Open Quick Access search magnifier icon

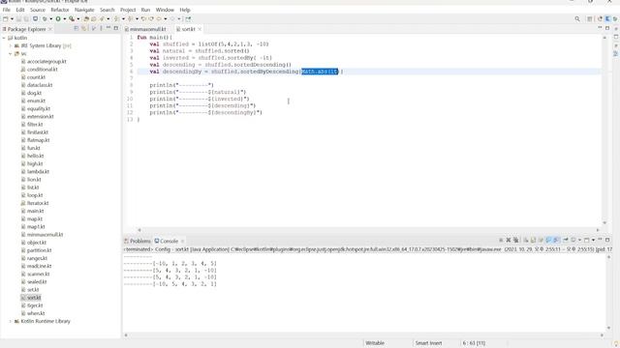coord(577,19)
